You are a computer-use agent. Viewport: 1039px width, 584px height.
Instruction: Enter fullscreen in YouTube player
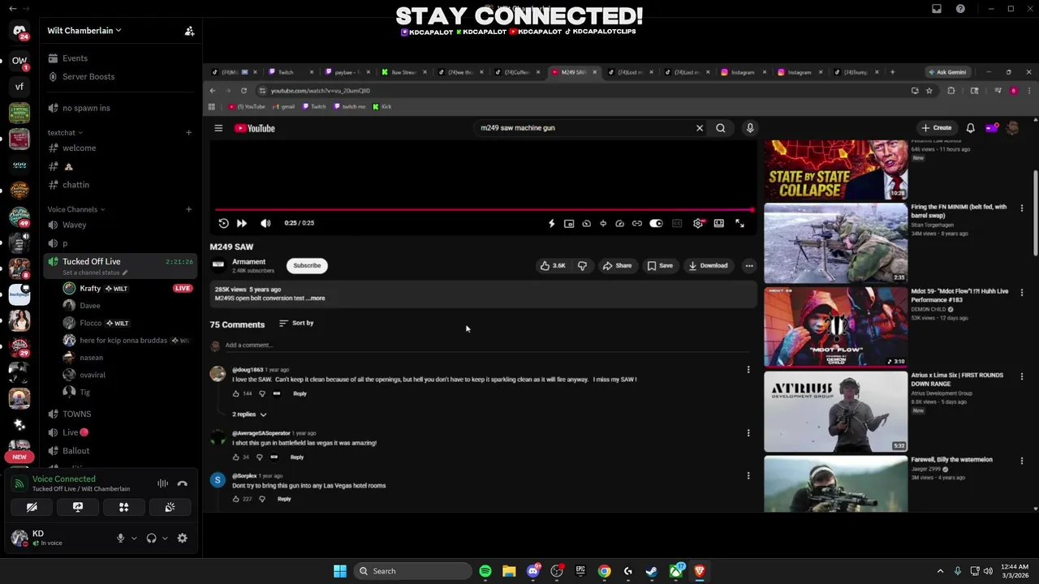tap(739, 223)
